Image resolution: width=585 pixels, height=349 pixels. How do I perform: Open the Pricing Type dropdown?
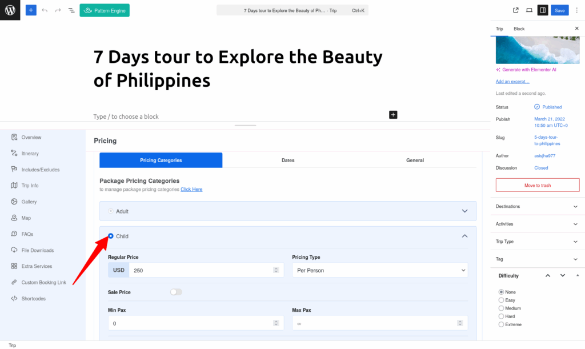pos(380,270)
